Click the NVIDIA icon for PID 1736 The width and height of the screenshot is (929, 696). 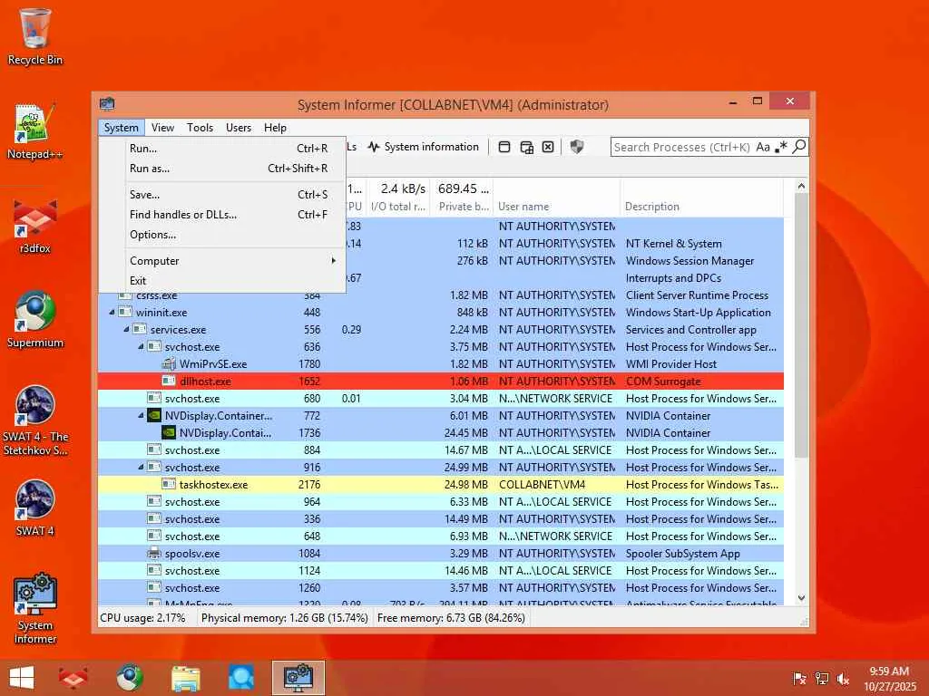coord(169,432)
